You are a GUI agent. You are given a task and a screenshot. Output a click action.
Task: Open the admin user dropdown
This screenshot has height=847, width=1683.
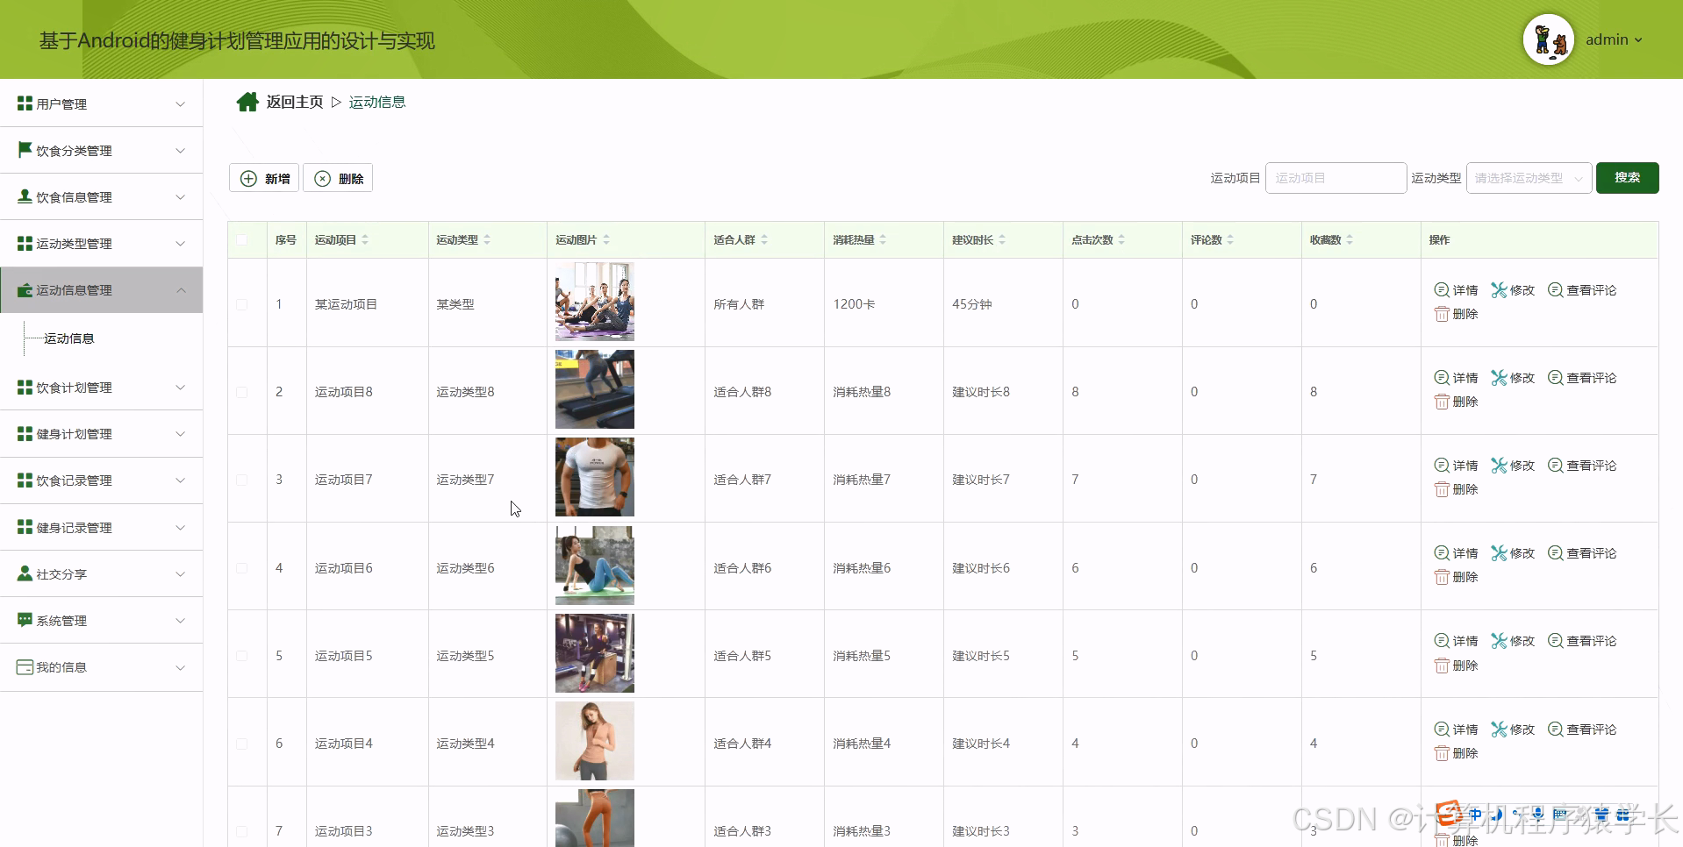1614,39
